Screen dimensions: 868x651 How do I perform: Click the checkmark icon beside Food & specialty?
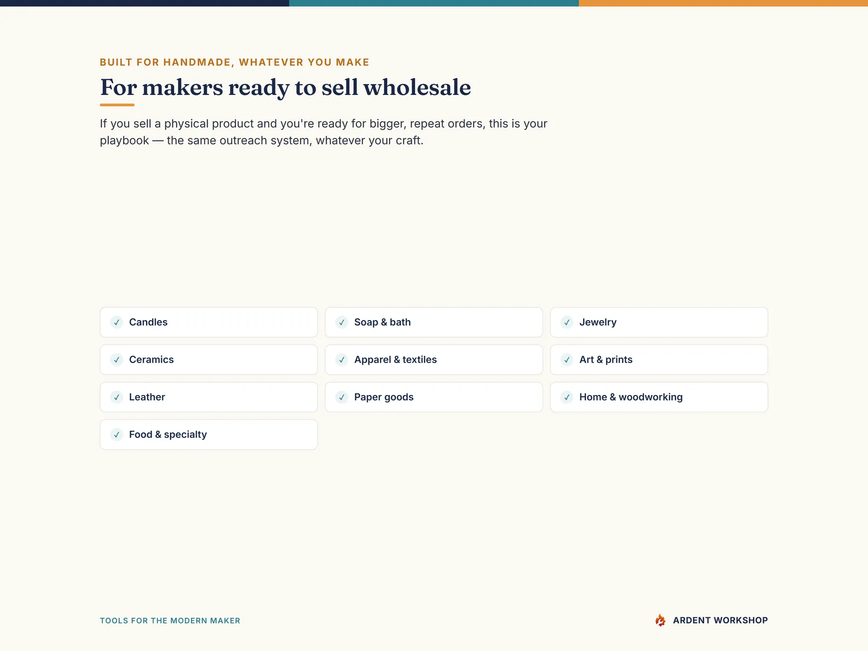[117, 435]
